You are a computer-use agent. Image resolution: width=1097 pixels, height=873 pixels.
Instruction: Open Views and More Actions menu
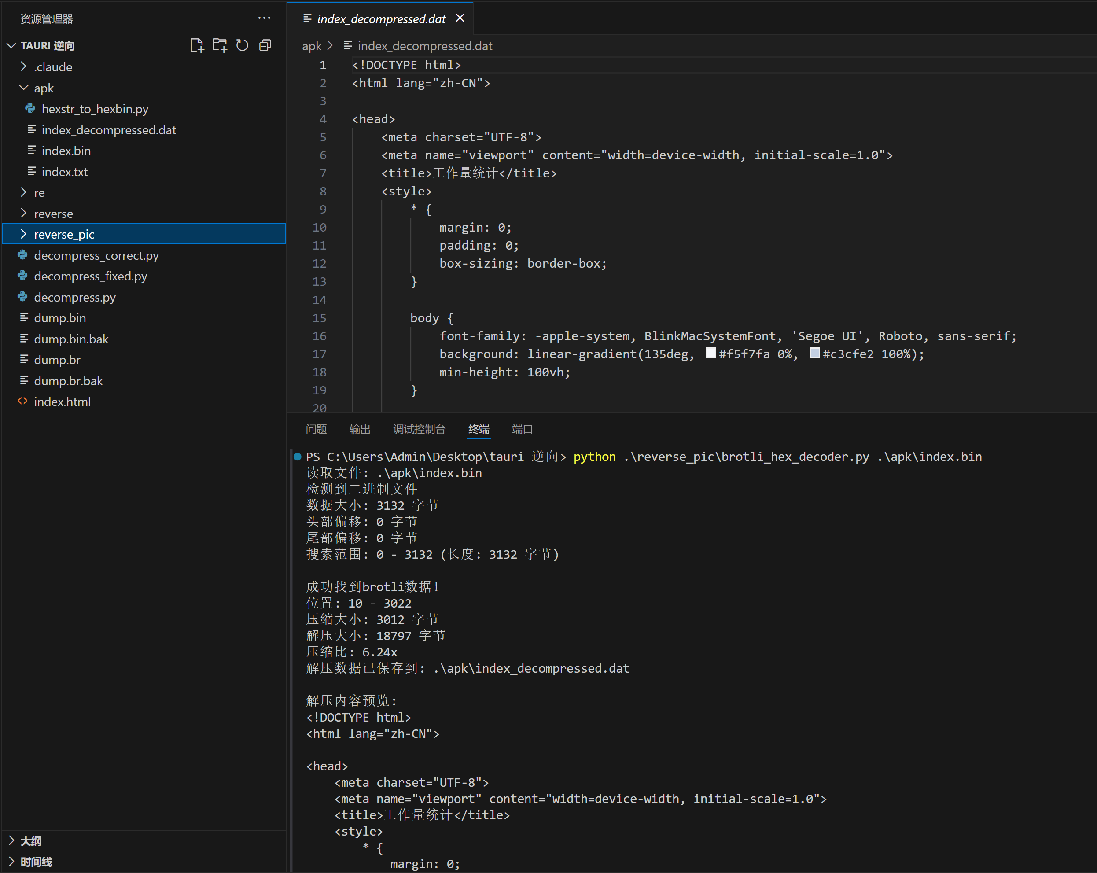[264, 18]
